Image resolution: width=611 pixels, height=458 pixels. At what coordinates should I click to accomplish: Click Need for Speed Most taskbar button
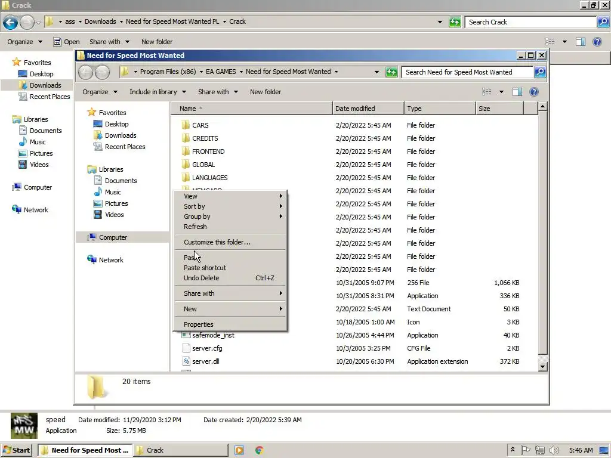85,450
